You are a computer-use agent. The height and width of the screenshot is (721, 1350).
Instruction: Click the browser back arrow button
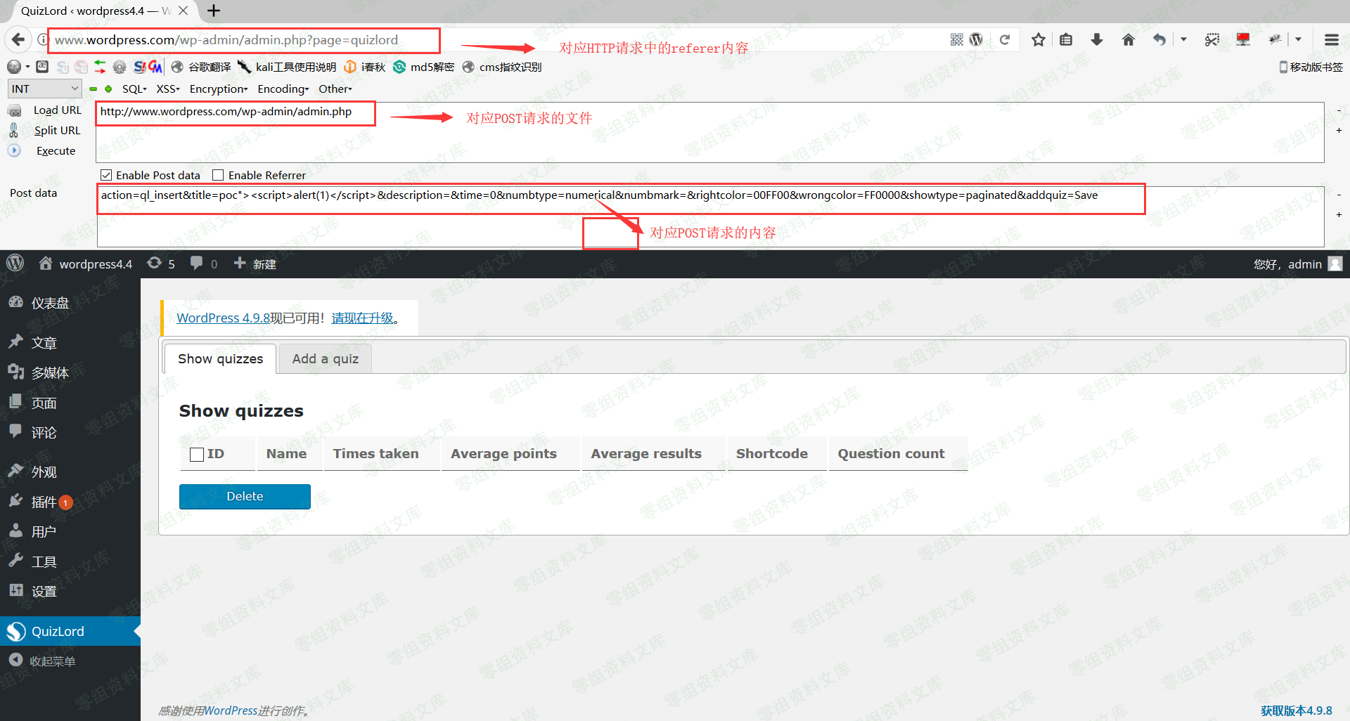(19, 40)
